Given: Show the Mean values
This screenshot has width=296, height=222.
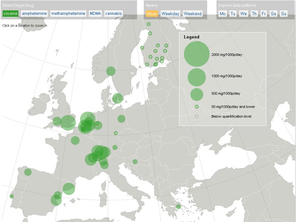Looking at the screenshot, I should coord(152,14).
